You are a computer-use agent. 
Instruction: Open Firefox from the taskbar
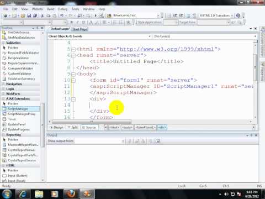(71, 194)
